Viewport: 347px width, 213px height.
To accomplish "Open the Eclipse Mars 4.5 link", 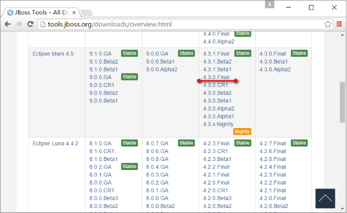I will pyautogui.click(x=53, y=54).
